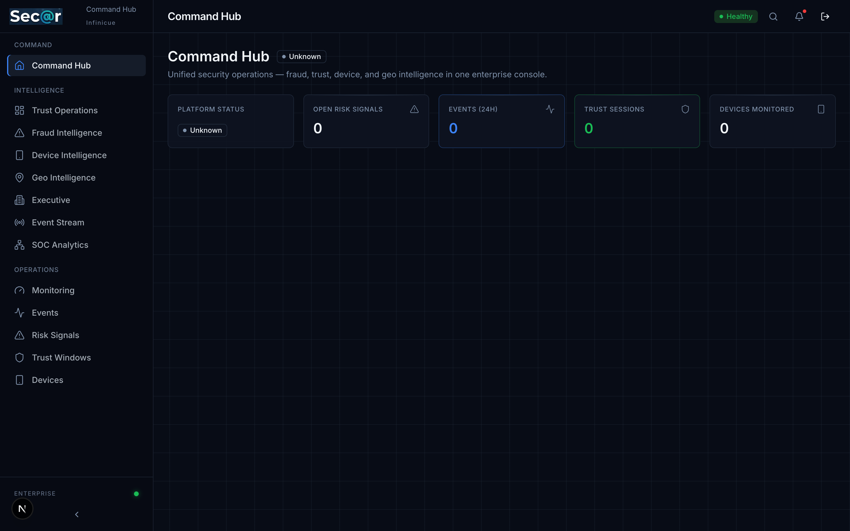Click the N avatar at the sidebar bottom

click(22, 509)
